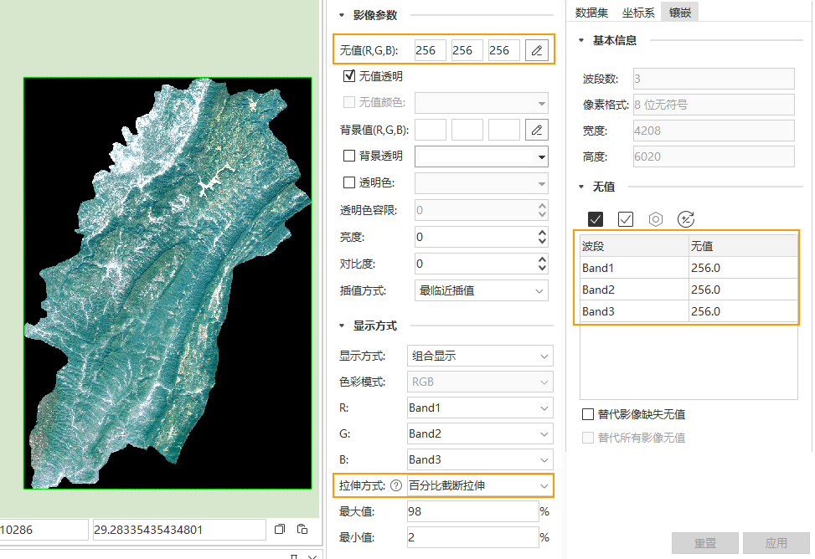Open the 背景透明 color picker dropdown

482,156
